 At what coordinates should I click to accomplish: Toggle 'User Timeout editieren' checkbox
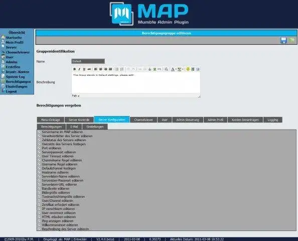(x=39, y=156)
